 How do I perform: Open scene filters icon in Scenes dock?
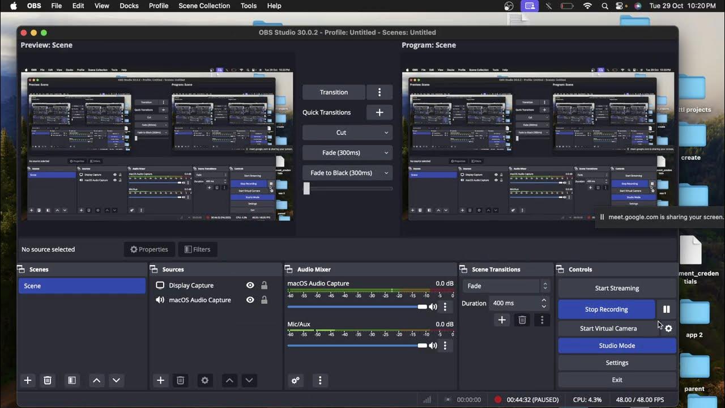point(72,380)
